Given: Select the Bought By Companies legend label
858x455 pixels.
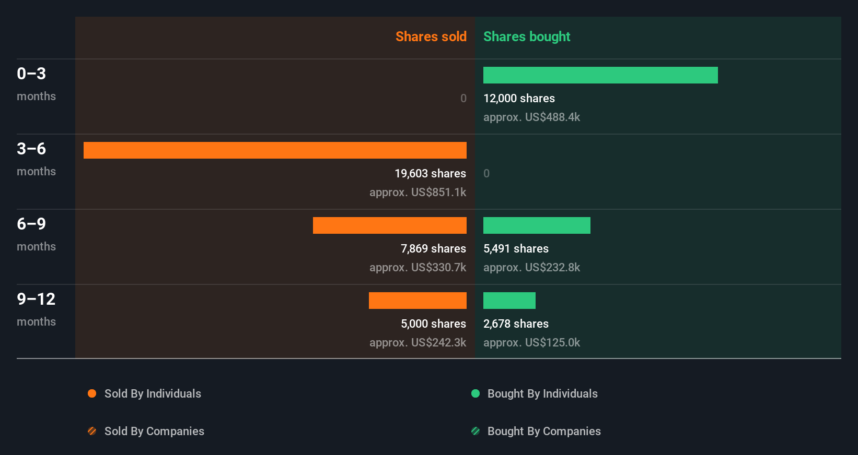Looking at the screenshot, I should tap(544, 432).
